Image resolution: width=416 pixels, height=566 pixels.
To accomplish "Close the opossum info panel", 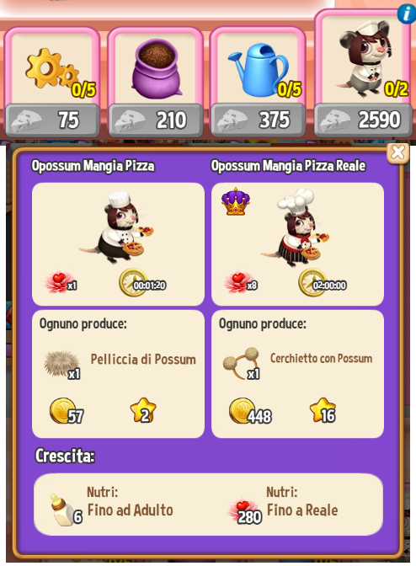I will (397, 152).
